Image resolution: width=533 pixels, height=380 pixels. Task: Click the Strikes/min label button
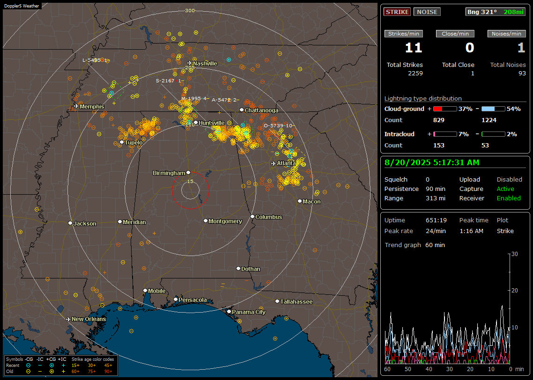tap(403, 34)
